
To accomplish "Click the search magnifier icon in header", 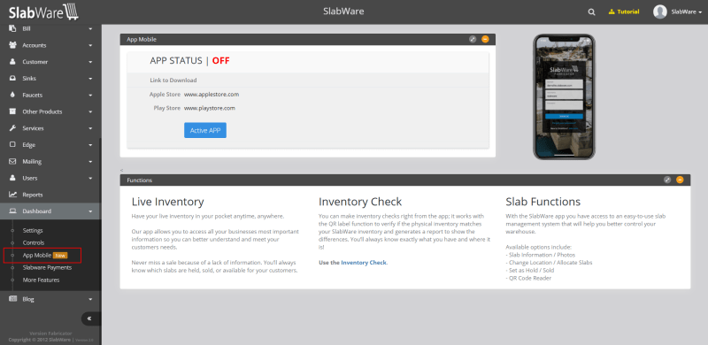I will pos(591,12).
